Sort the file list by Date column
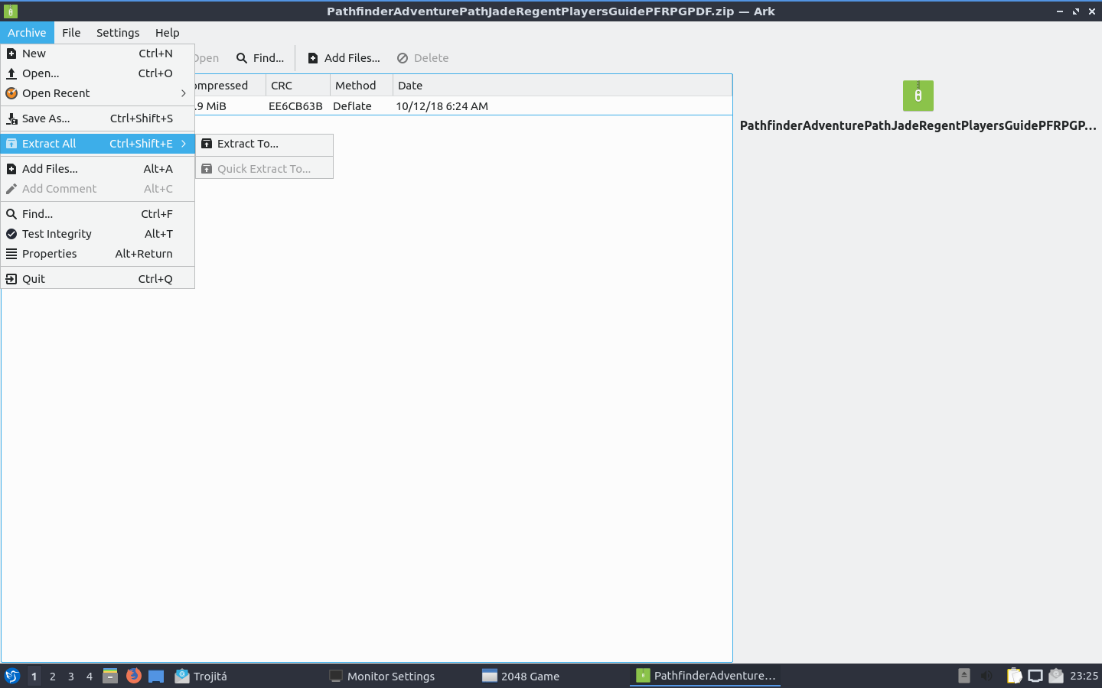This screenshot has height=688, width=1102. coord(410,86)
